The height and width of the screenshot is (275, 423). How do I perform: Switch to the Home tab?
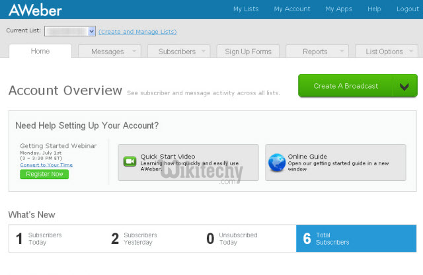(40, 52)
